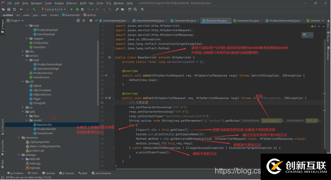Open the Terminal tool window
The image size is (331, 180).
(x=48, y=173)
